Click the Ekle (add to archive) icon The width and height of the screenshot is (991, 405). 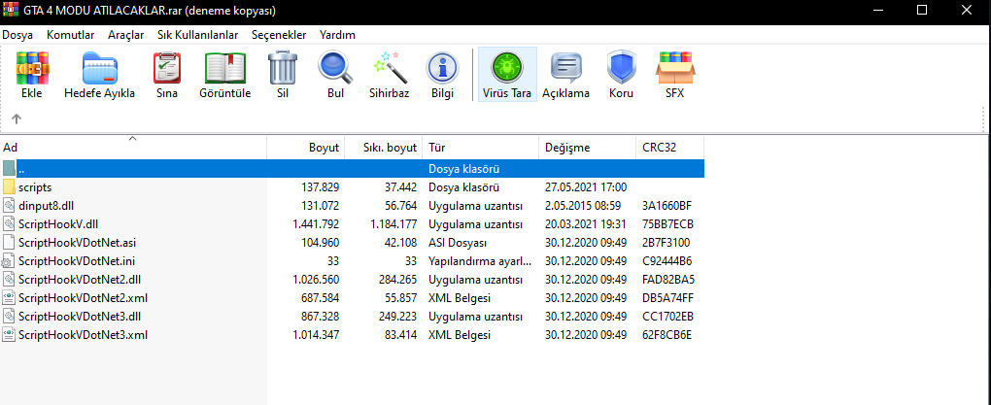[x=32, y=68]
